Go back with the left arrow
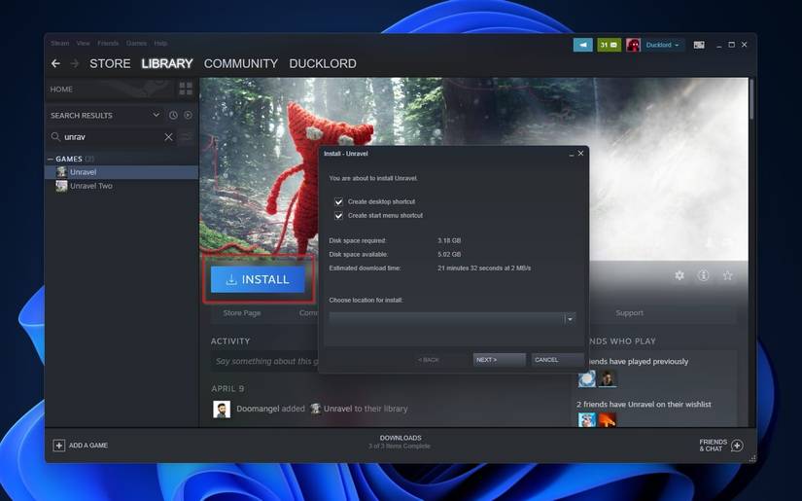 [x=55, y=63]
